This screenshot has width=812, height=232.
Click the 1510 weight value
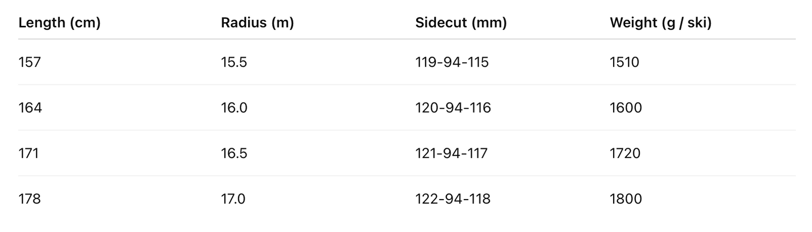click(624, 62)
